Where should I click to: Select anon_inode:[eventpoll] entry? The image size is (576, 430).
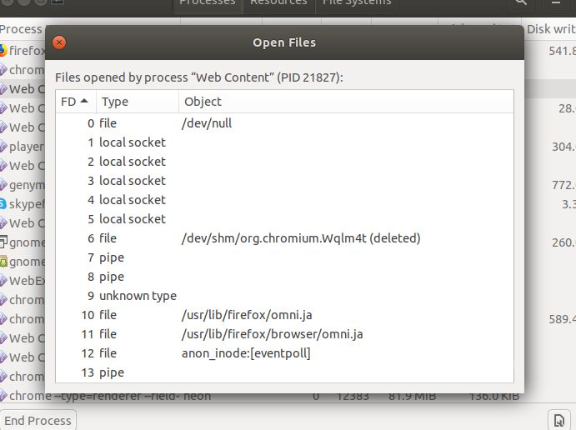point(246,353)
